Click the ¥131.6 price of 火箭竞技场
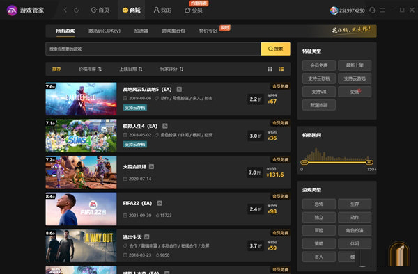The width and height of the screenshot is (418, 274). click(275, 175)
